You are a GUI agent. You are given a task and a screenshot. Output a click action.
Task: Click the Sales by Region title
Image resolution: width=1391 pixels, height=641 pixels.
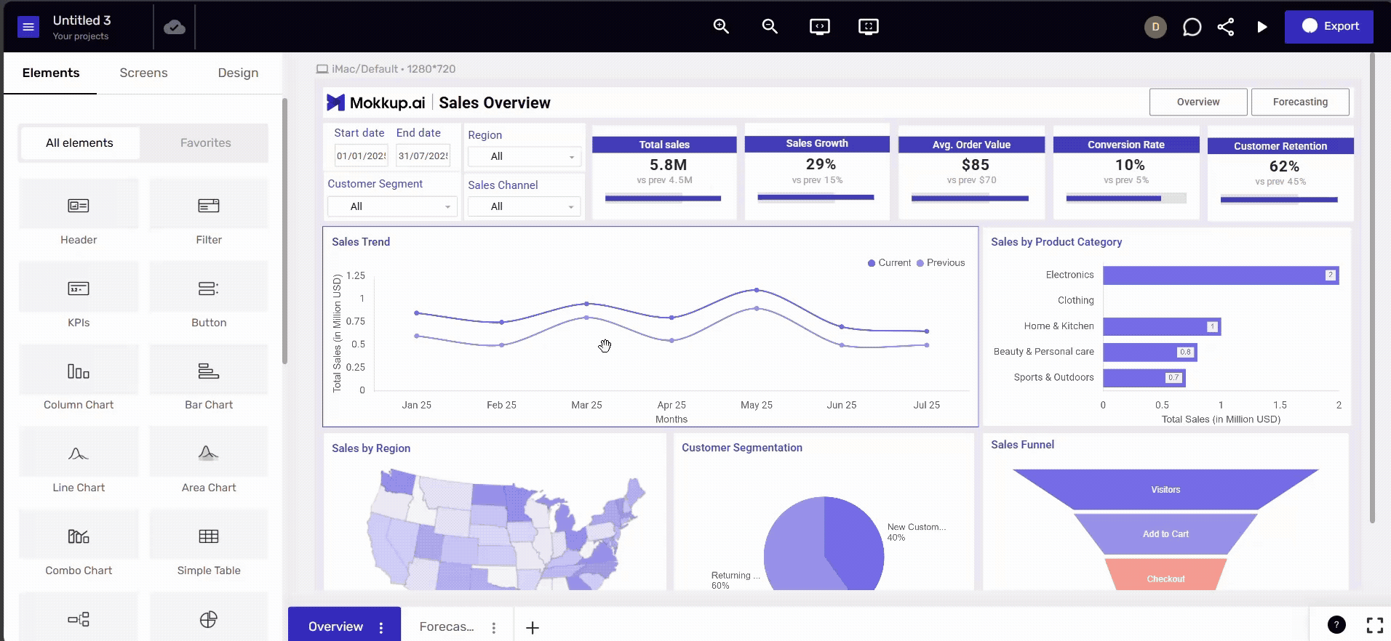[371, 448]
